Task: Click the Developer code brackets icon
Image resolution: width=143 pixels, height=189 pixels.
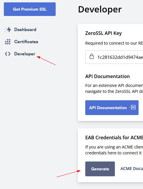Action: coord(8,54)
